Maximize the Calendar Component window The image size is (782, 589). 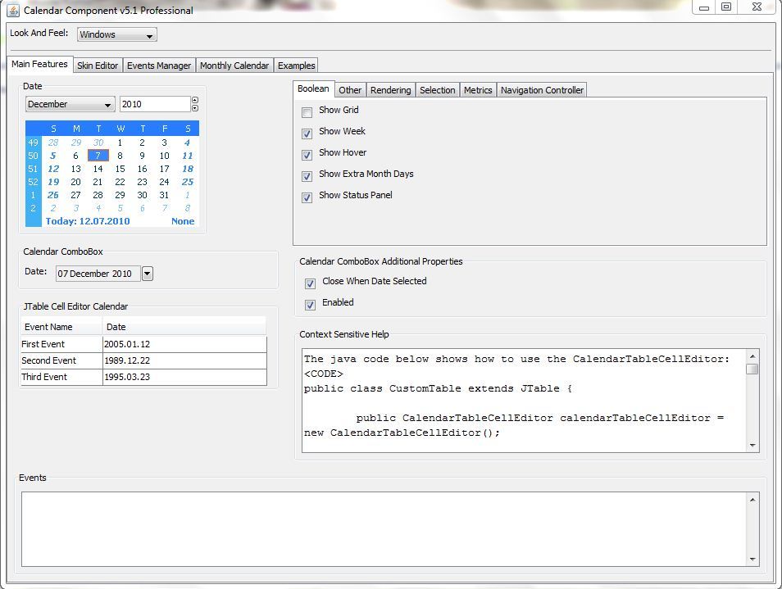(x=726, y=7)
